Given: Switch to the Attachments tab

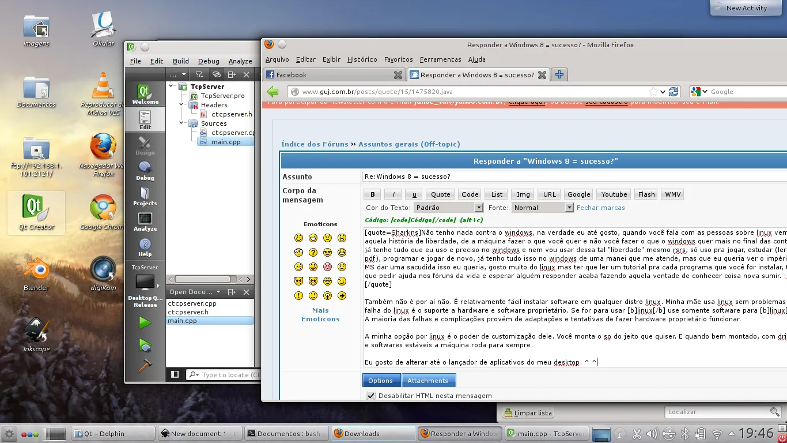Looking at the screenshot, I should coord(427,381).
